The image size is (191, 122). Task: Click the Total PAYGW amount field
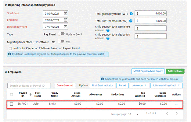pos(150,21)
